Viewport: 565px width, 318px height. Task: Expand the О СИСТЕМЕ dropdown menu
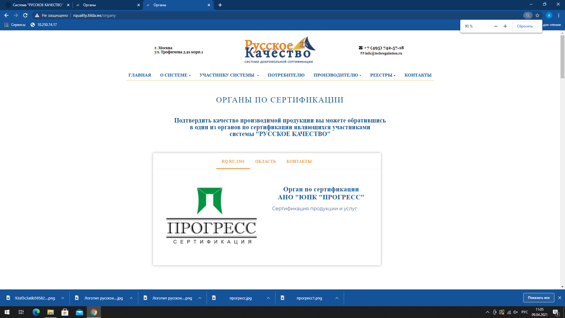175,75
